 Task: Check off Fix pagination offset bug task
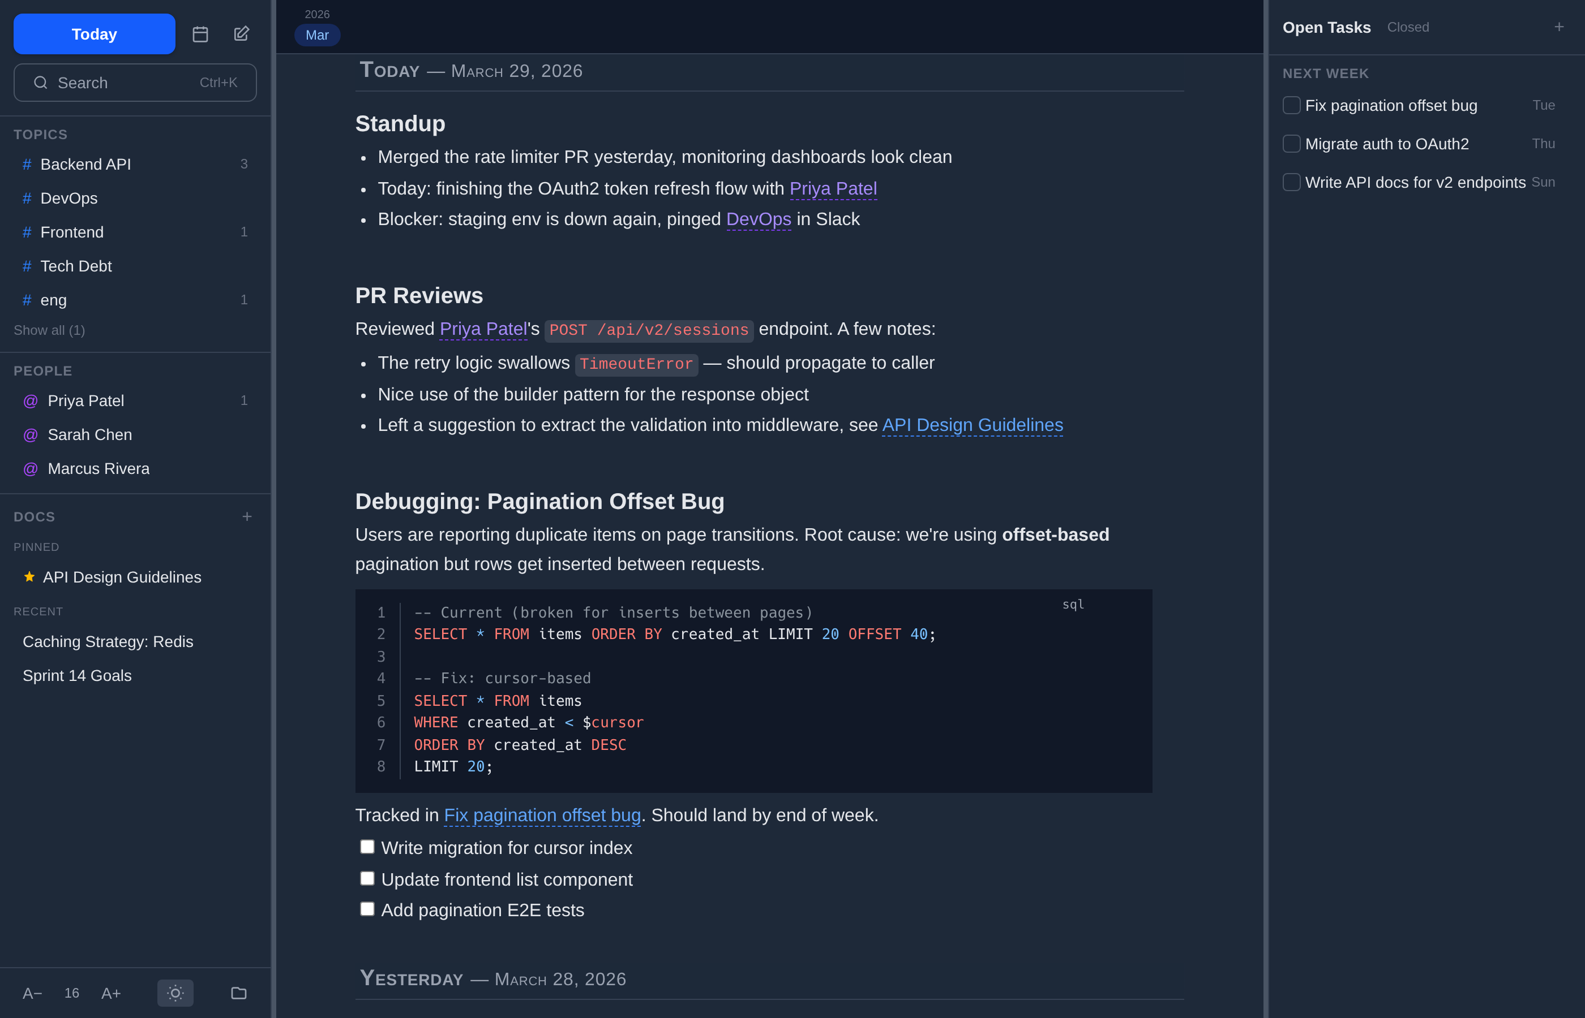tap(1291, 106)
